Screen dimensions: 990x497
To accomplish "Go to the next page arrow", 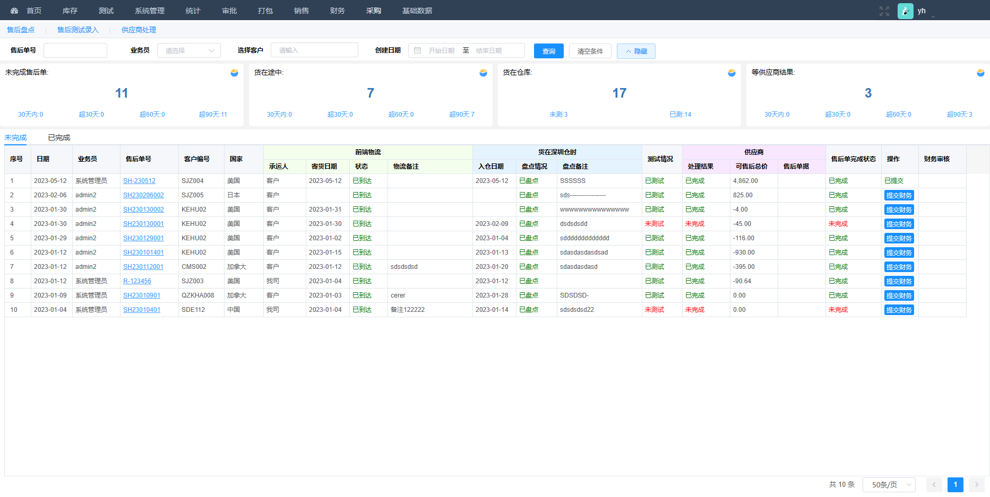I will pos(977,485).
